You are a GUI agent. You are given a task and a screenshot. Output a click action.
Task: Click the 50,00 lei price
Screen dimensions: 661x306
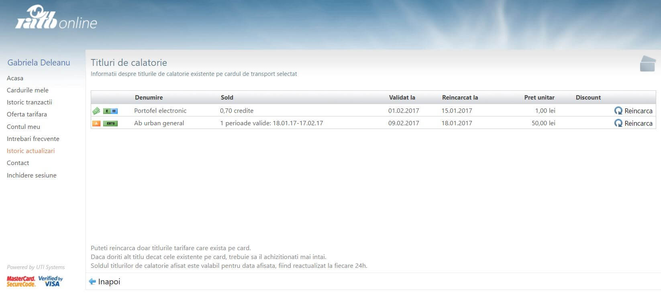pyautogui.click(x=543, y=123)
